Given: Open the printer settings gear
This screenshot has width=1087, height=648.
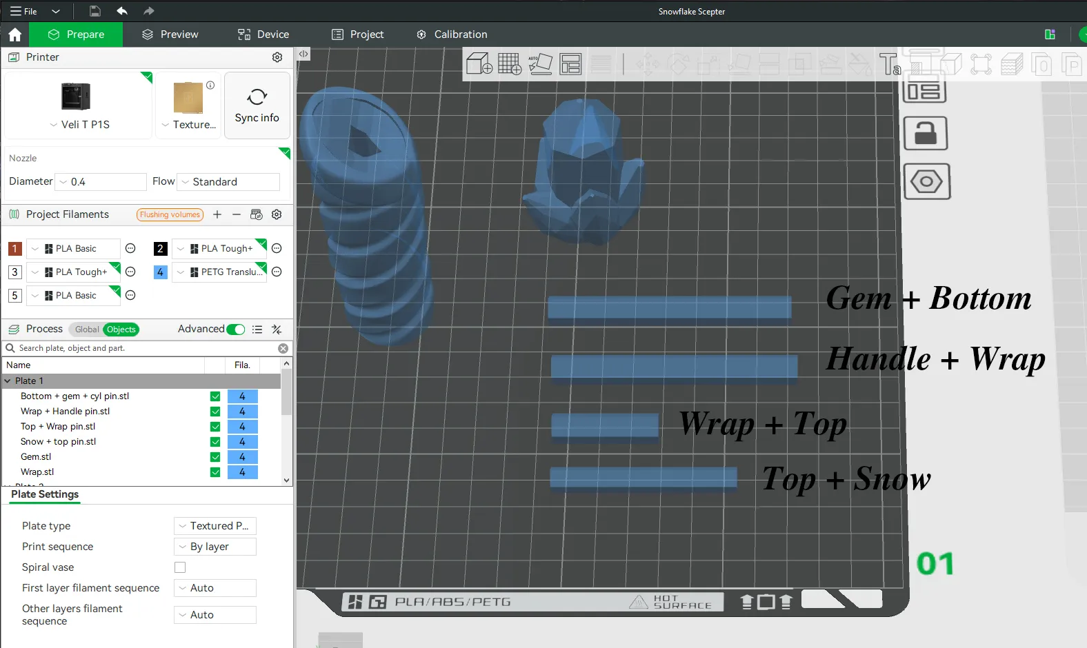Looking at the screenshot, I should (277, 57).
